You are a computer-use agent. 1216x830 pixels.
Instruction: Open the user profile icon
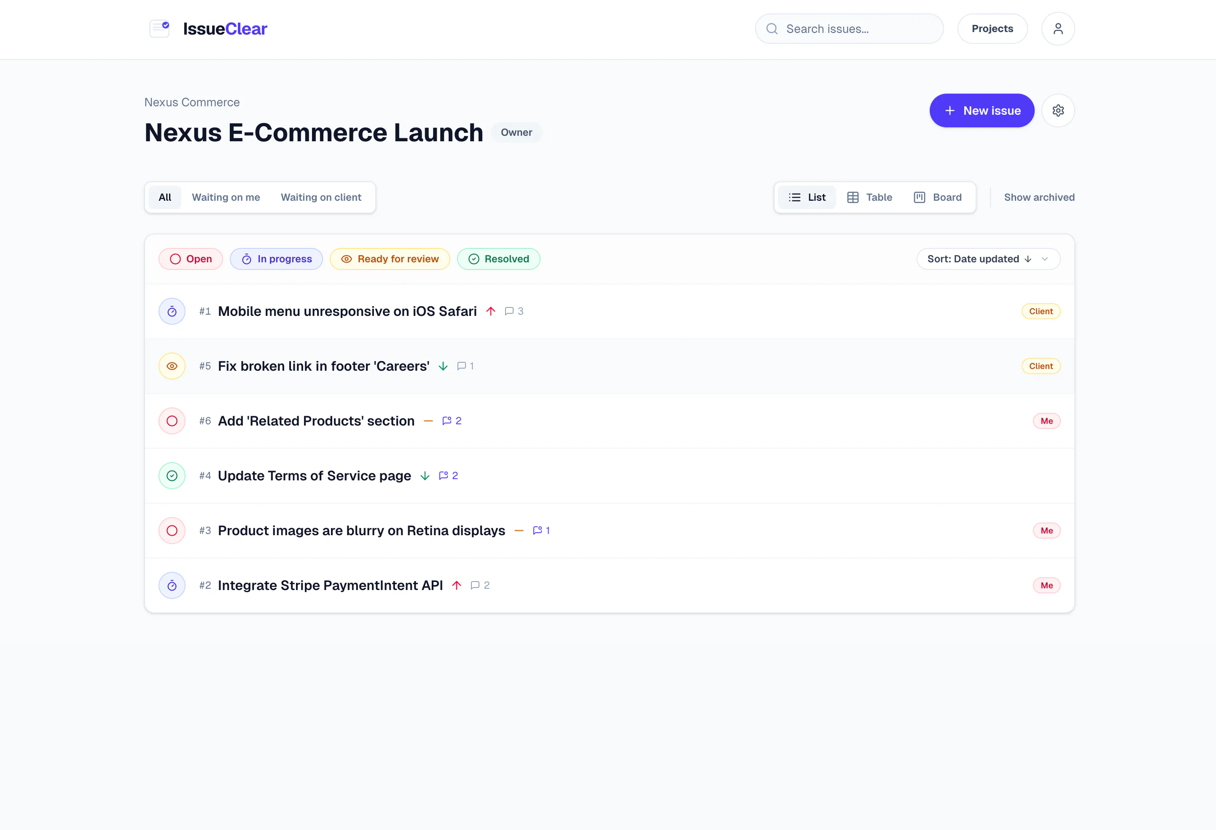click(x=1057, y=29)
